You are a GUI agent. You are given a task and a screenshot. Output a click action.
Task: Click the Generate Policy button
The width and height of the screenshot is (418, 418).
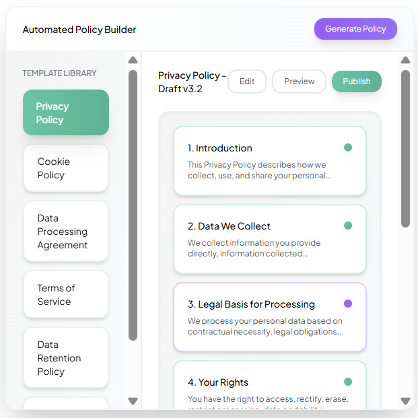pyautogui.click(x=355, y=29)
